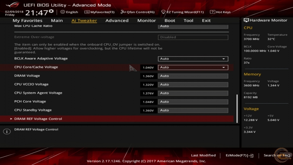Click the 3600 MHz memory frequency reading
The image size is (293, 165).
[x=251, y=86]
